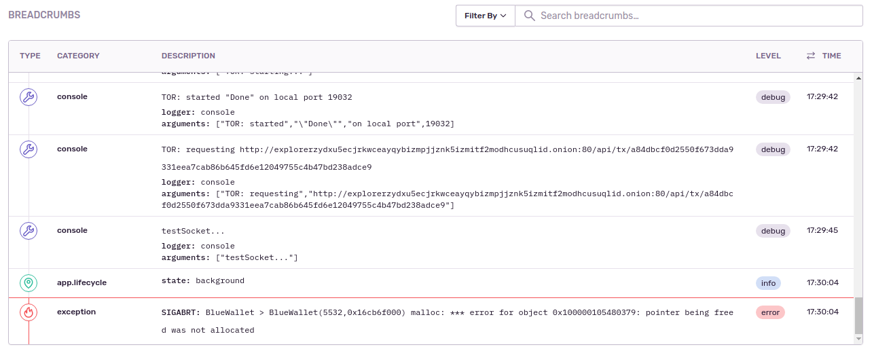Click the debug badge on TOR started row
This screenshot has height=349, width=872.
pyautogui.click(x=773, y=97)
